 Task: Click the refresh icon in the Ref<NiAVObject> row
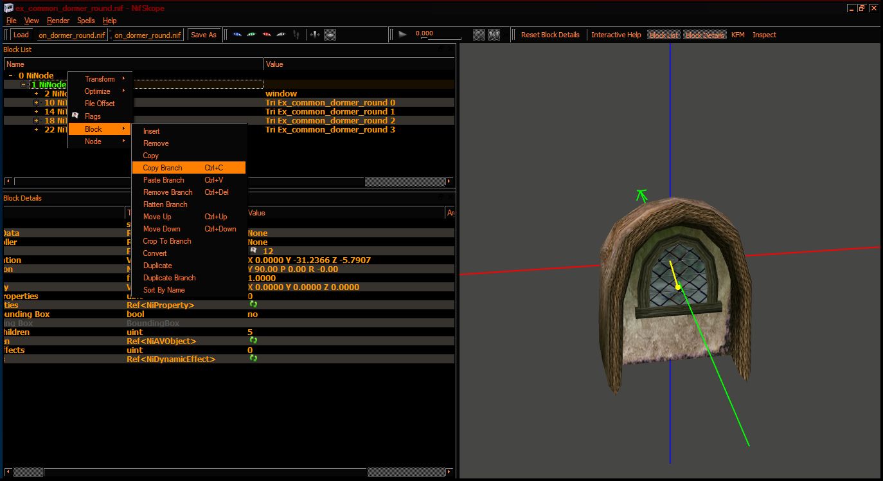point(253,340)
